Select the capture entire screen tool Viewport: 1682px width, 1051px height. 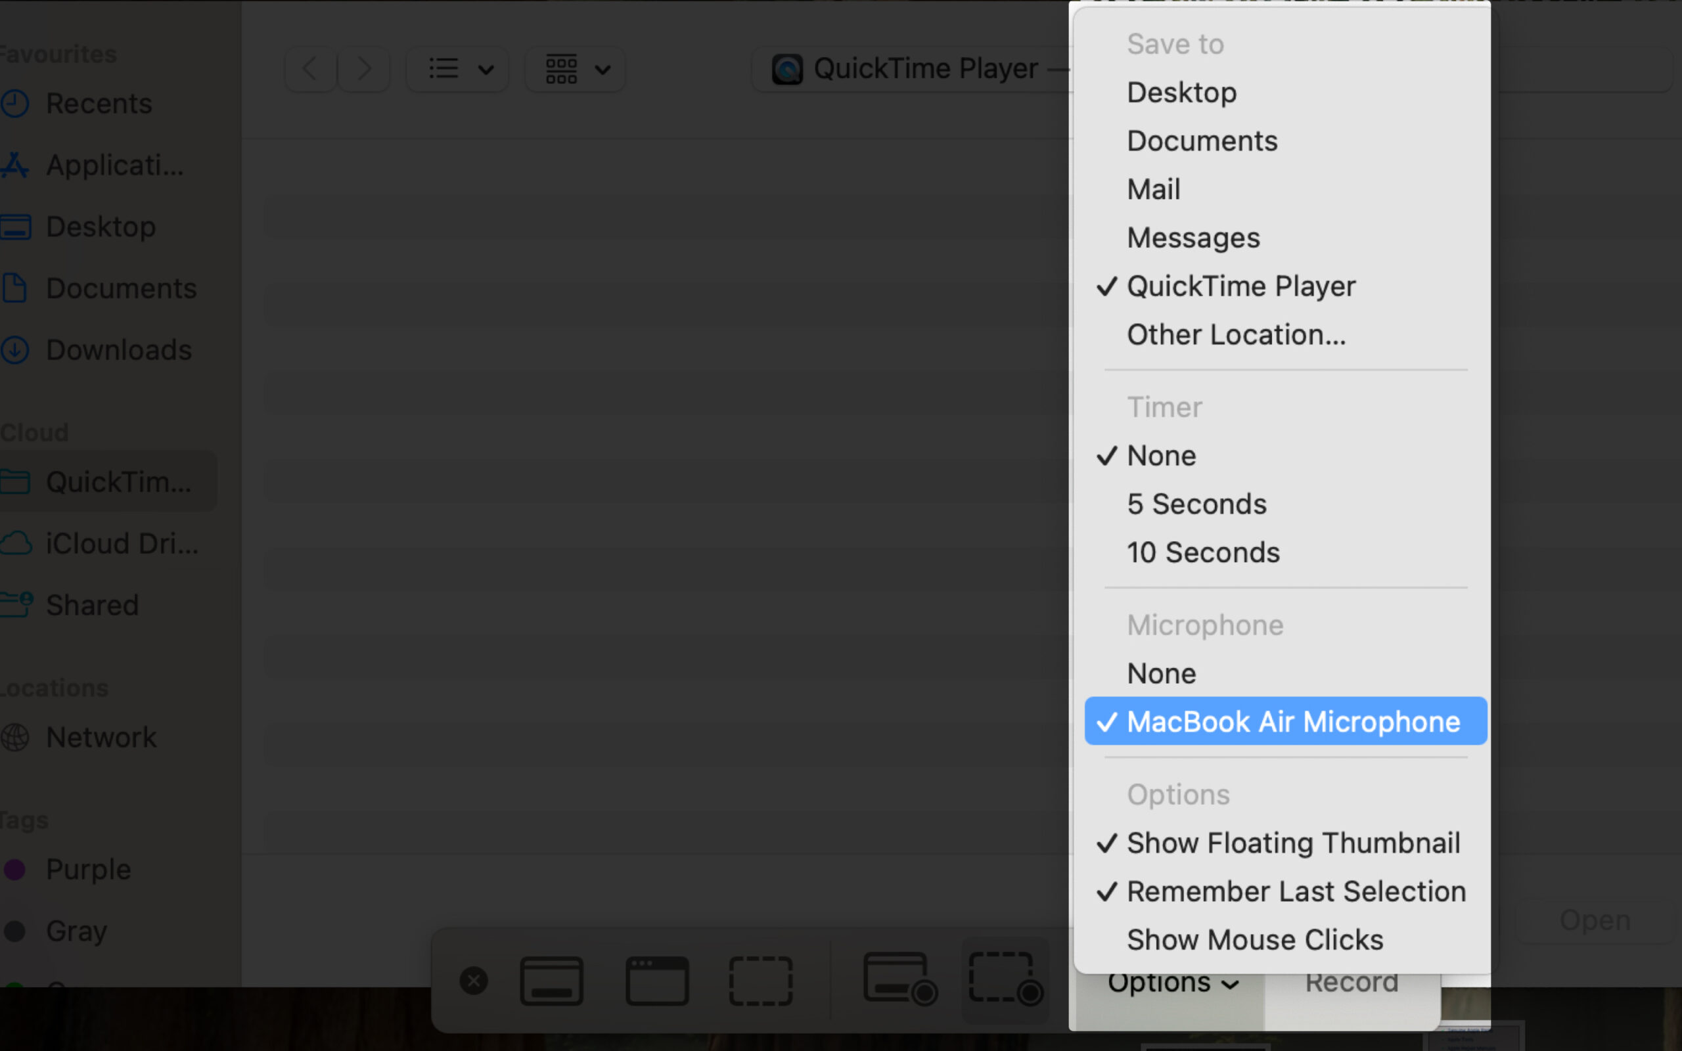pyautogui.click(x=551, y=980)
